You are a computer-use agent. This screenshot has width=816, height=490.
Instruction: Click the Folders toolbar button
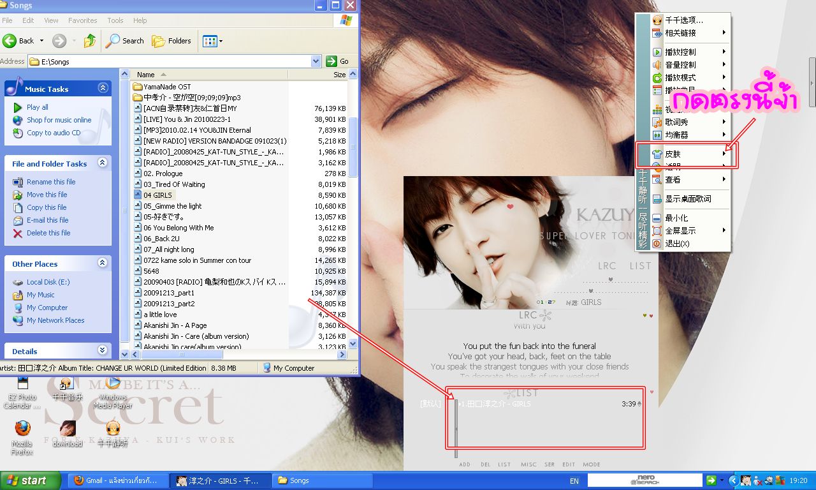(x=172, y=41)
